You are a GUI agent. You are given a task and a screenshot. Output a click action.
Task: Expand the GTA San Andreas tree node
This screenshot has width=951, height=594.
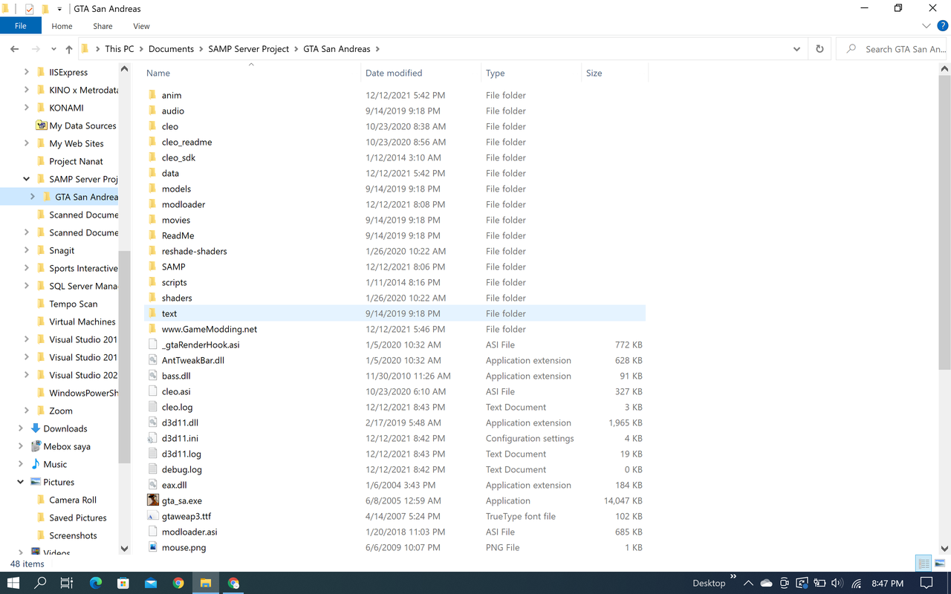[x=33, y=197]
